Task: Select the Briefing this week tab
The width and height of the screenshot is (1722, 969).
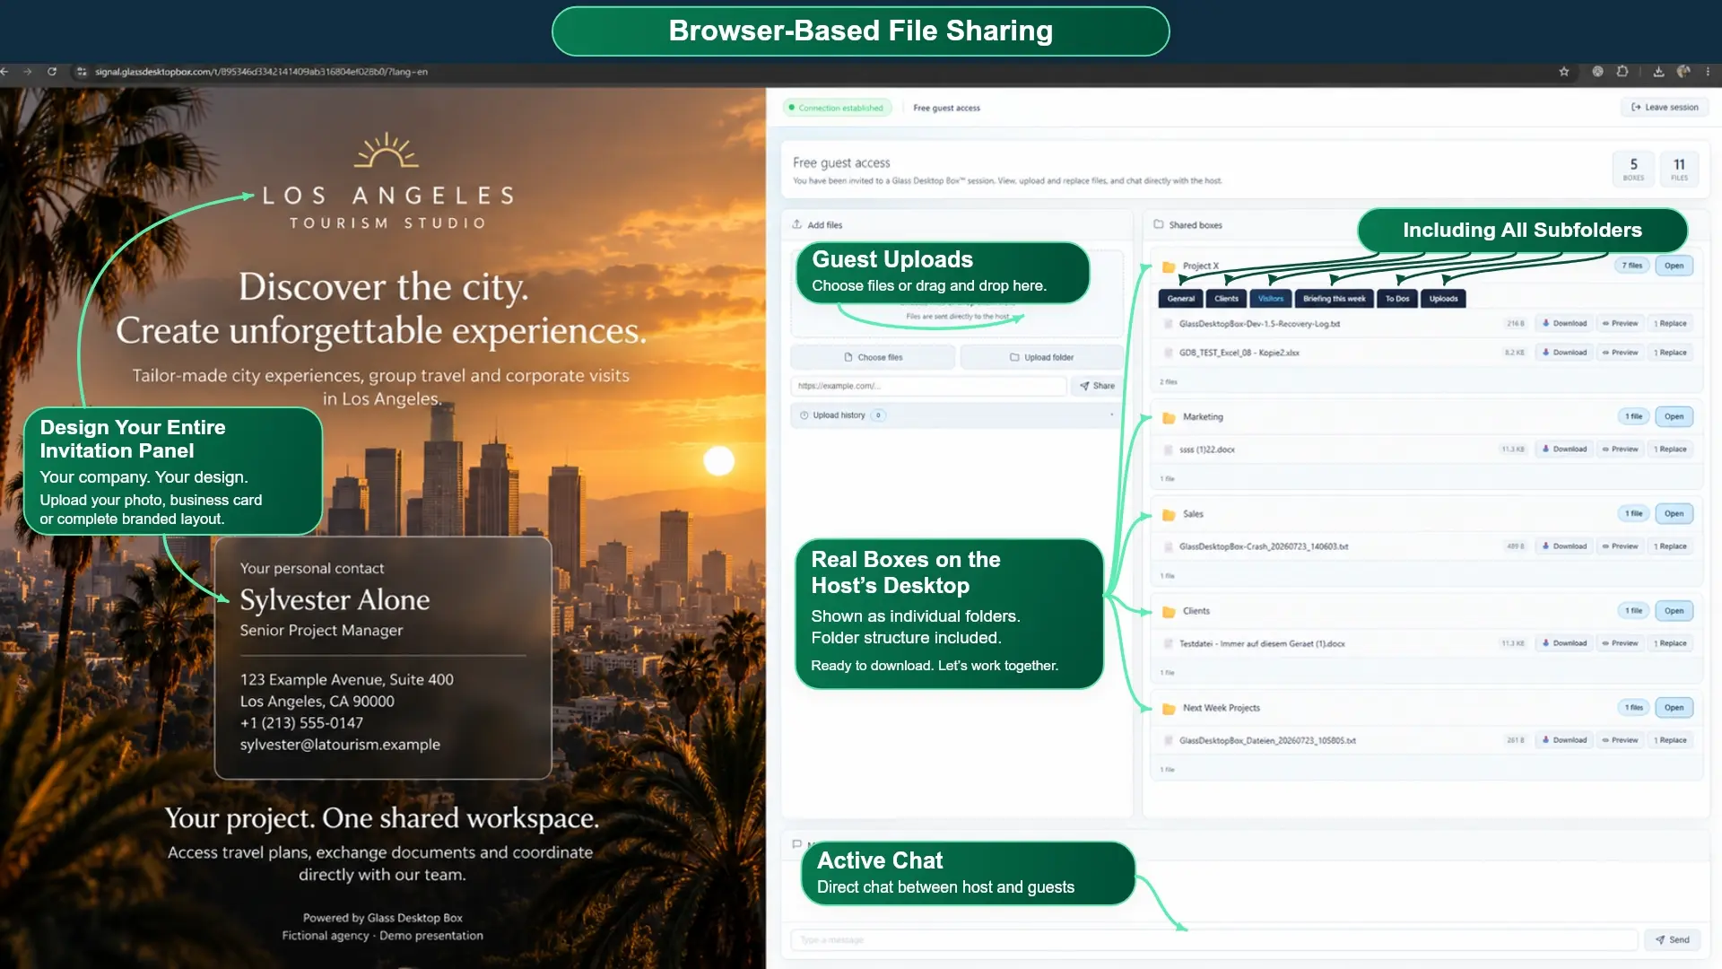Action: click(x=1334, y=299)
